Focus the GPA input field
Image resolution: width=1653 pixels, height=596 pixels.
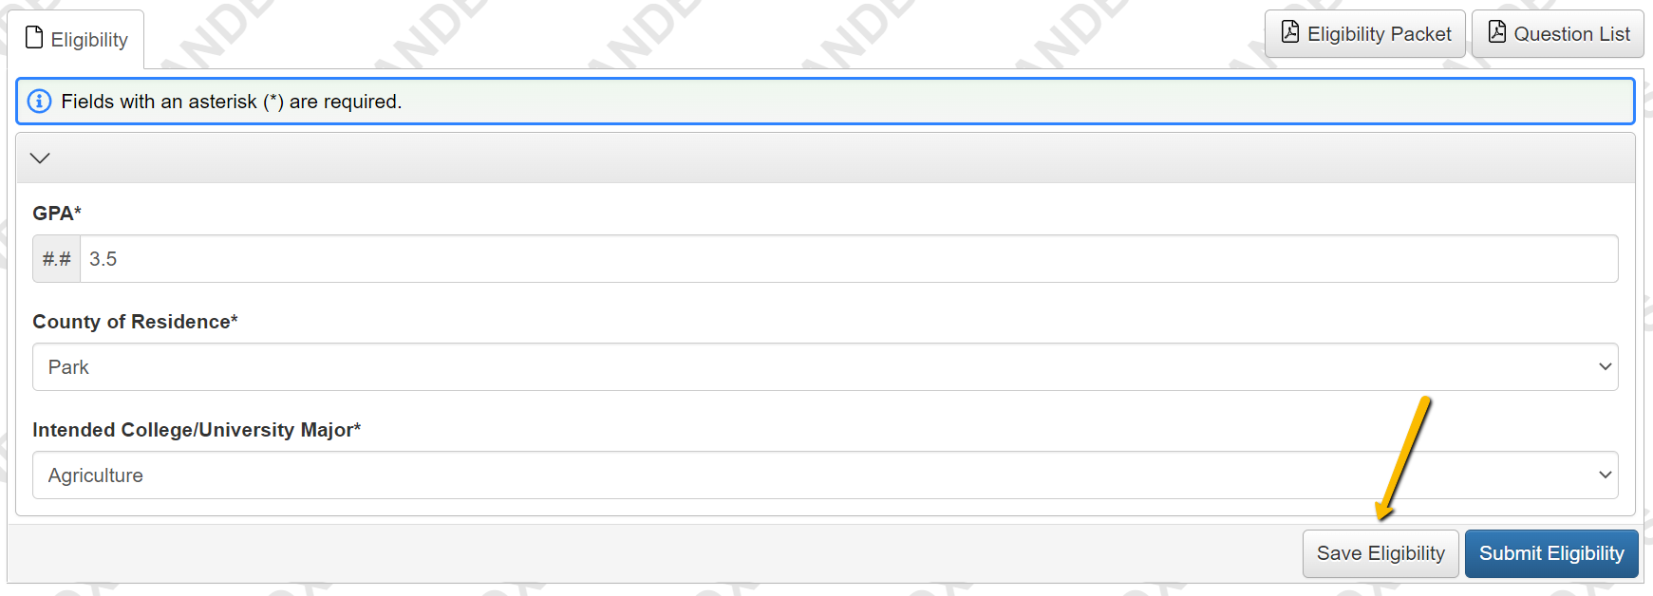tap(849, 259)
